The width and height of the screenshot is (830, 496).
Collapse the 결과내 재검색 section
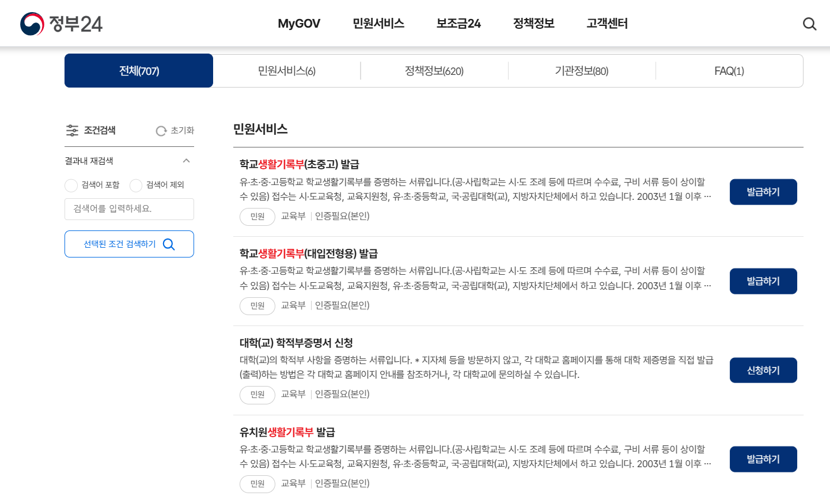click(x=186, y=161)
